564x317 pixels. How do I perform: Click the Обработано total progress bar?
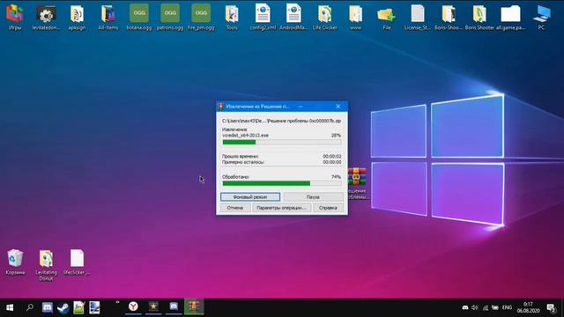tap(282, 183)
